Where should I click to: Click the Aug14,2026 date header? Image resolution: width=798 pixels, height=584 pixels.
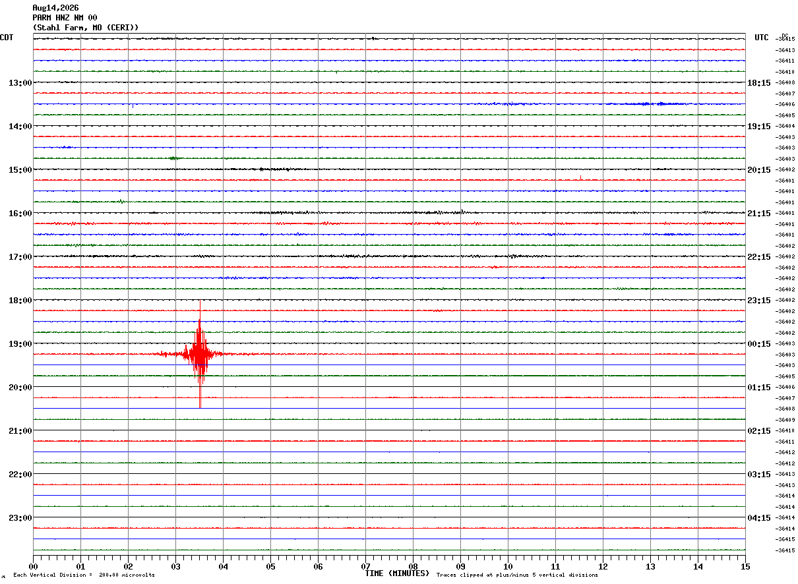click(x=55, y=8)
